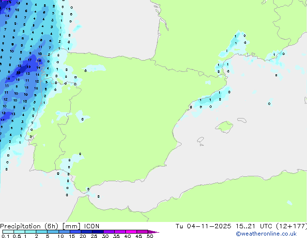Click the "0.1" legend scale label
Screen dimensions: 307x238
pyautogui.click(x=5, y=236)
